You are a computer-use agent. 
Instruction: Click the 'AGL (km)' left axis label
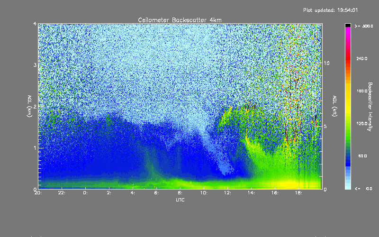(x=29, y=106)
